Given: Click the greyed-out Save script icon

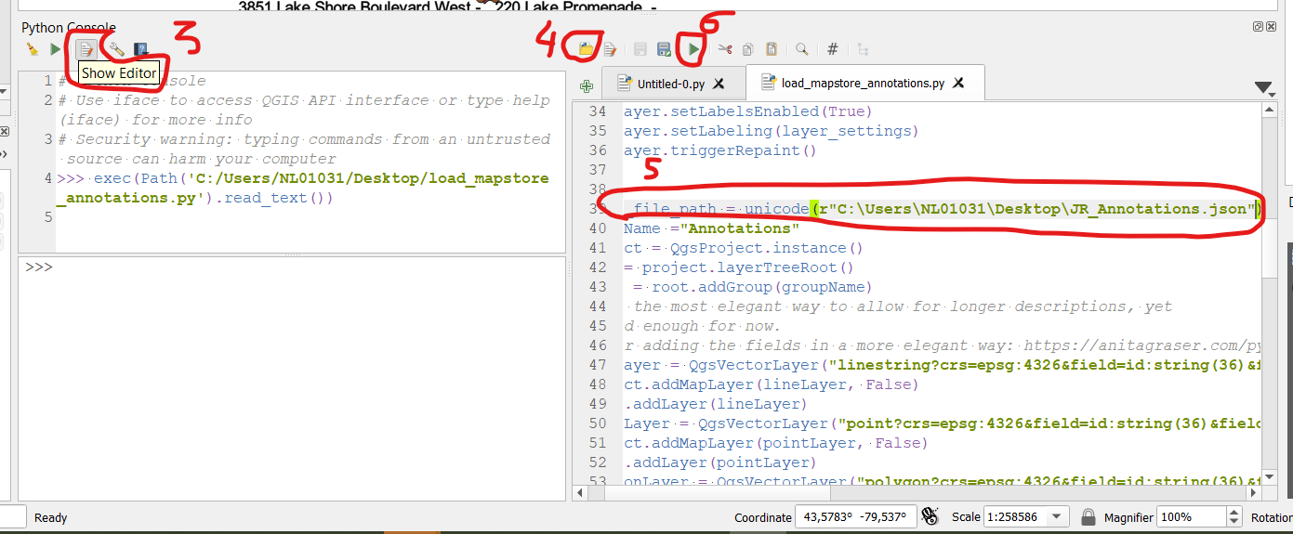Looking at the screenshot, I should (640, 49).
